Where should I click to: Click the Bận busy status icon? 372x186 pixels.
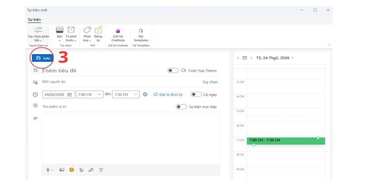(x=60, y=30)
